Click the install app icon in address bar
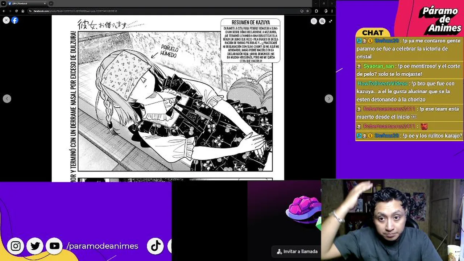Viewport: 464px width, 261px height. 302,11
